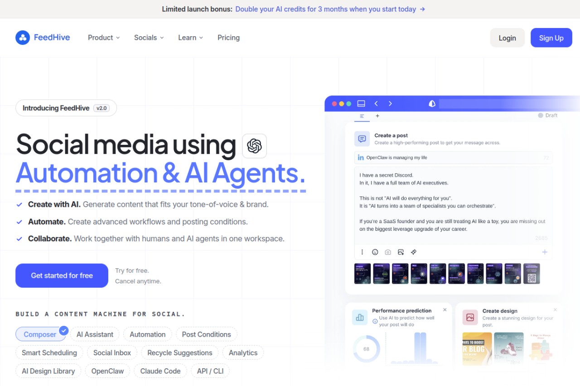This screenshot has width=580, height=386.
Task: Click the info icon under Performance prediction
Action: [375, 321]
